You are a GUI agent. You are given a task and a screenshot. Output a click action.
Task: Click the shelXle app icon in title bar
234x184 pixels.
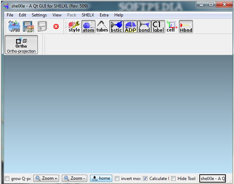click(x=6, y=6)
